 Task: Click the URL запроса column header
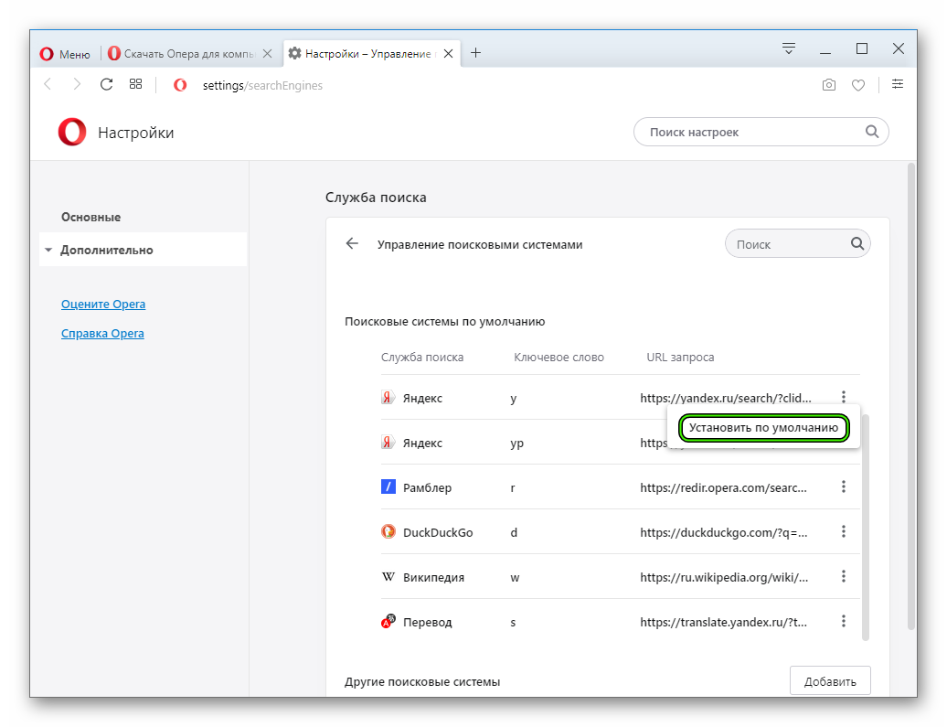(680, 358)
